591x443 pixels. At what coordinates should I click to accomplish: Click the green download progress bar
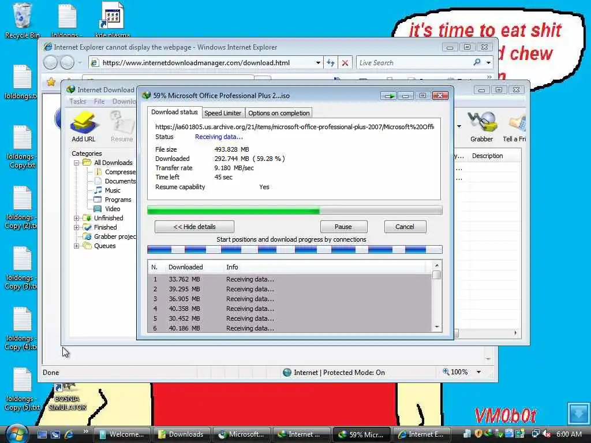coord(295,210)
